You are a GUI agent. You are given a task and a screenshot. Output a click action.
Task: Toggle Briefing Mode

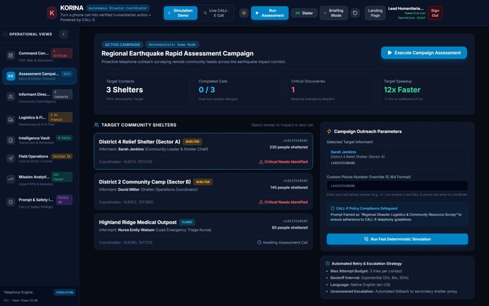[334, 13]
